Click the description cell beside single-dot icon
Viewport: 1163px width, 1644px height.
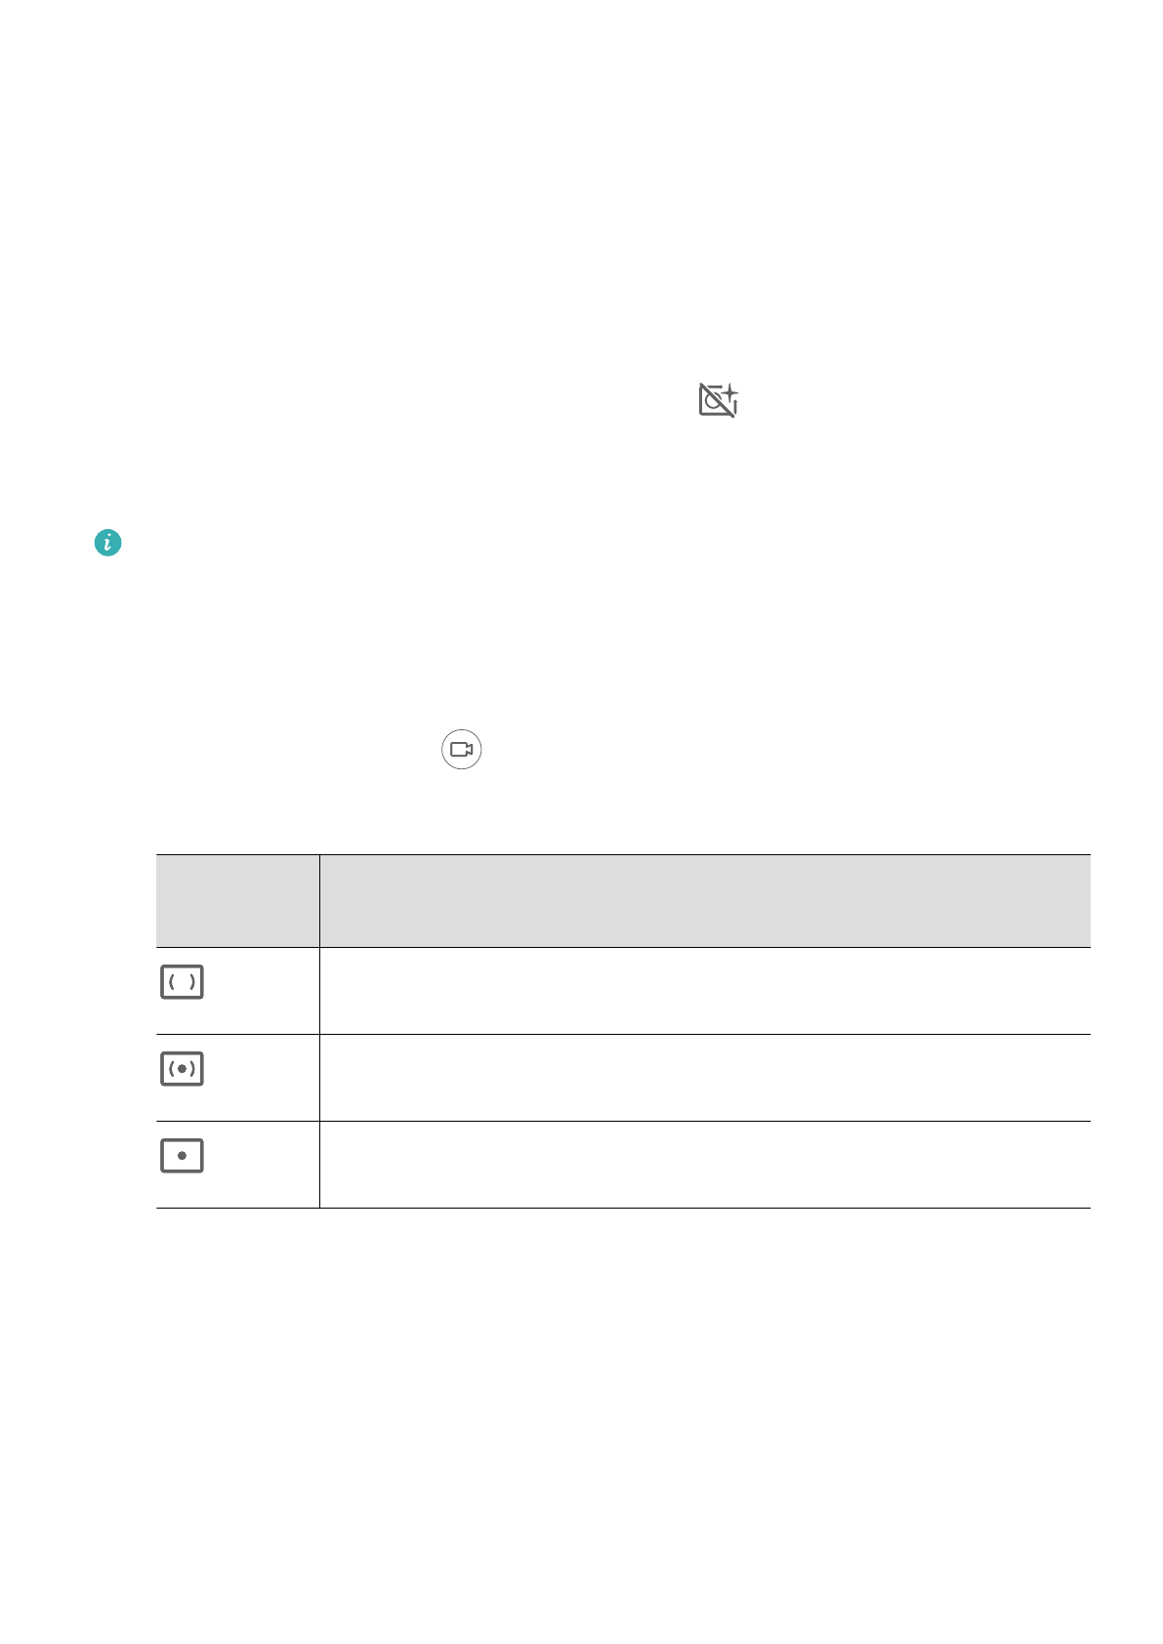(x=704, y=1164)
